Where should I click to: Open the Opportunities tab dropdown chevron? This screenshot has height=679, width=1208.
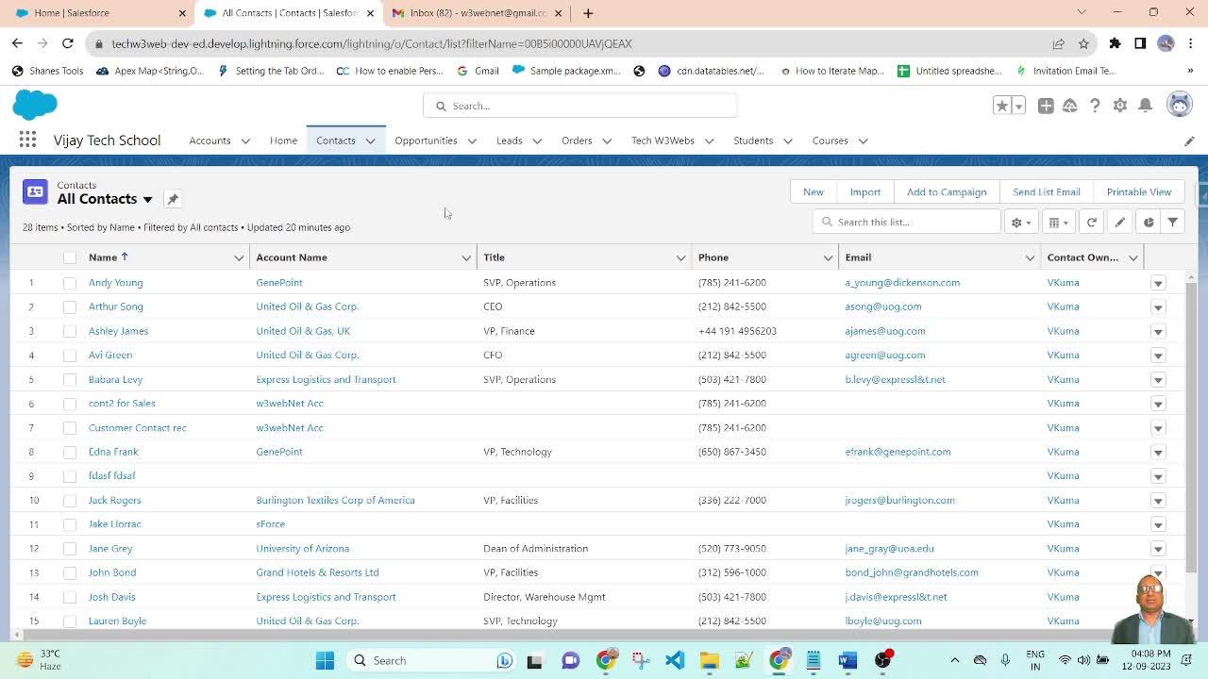pos(472,141)
